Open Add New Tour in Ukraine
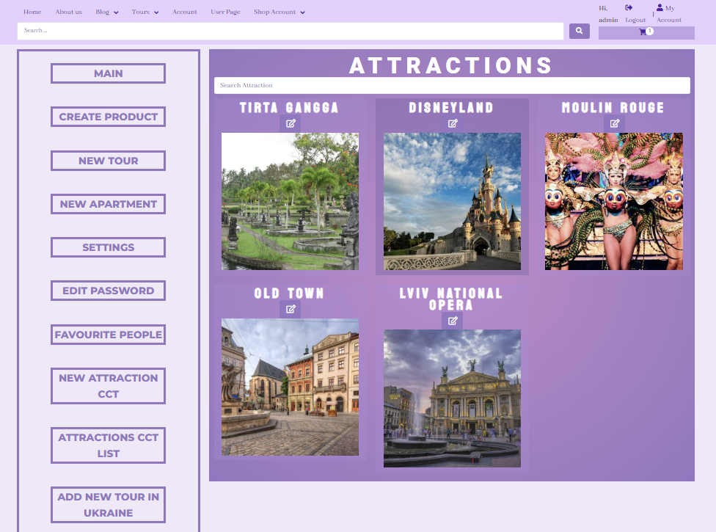The width and height of the screenshot is (716, 532). pos(108,505)
